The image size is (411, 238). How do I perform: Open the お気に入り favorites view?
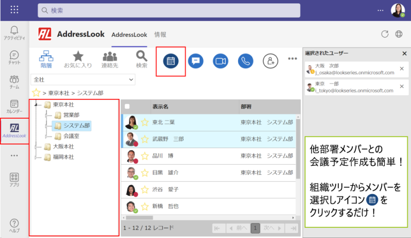tap(78, 59)
